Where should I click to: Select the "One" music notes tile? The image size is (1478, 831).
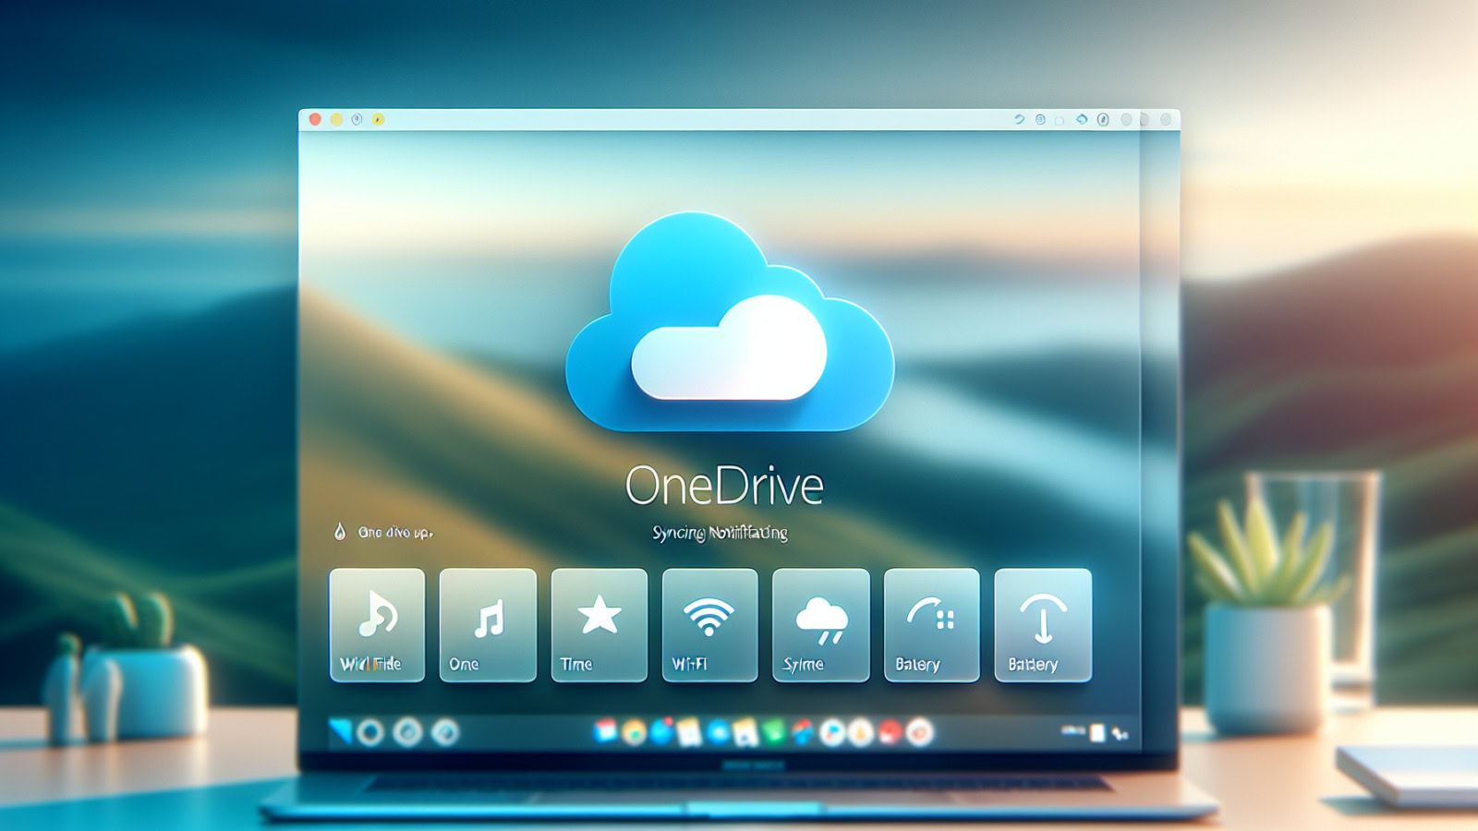(488, 625)
